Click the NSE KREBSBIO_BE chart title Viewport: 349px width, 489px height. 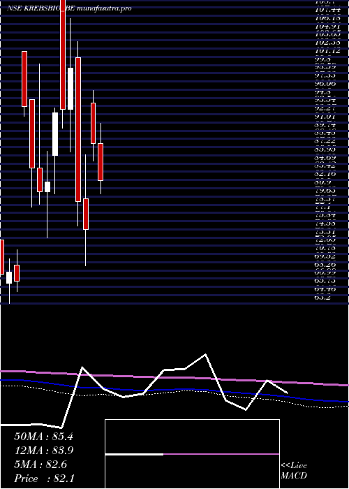tap(40, 8)
